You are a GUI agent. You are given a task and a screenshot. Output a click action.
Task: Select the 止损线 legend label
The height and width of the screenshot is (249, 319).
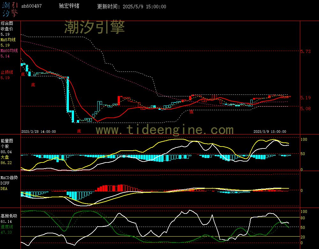tap(7, 72)
